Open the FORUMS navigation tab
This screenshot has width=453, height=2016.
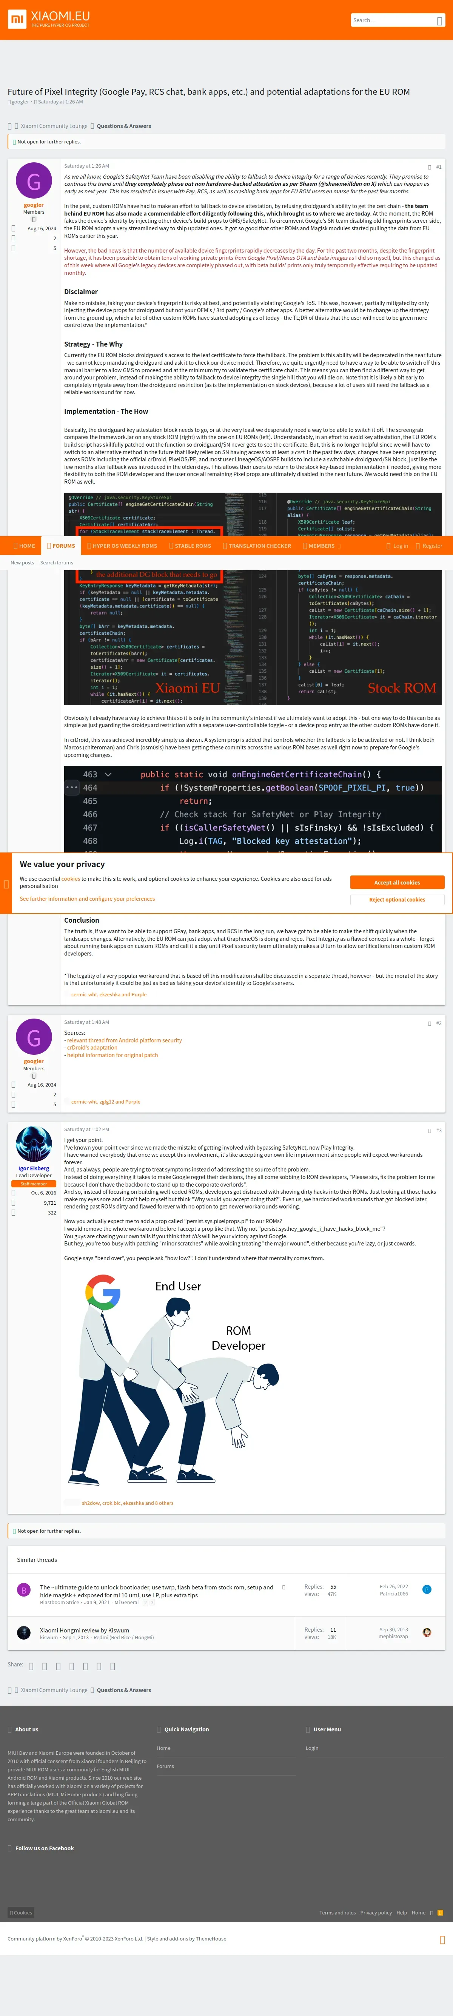tap(61, 546)
